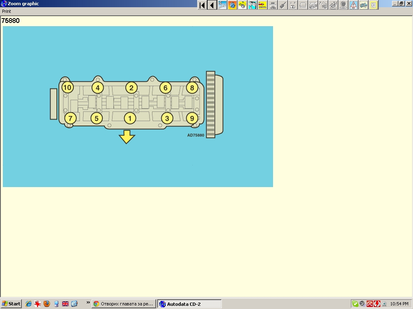Click the Windows Start button
The image size is (413, 309).
pos(11,304)
